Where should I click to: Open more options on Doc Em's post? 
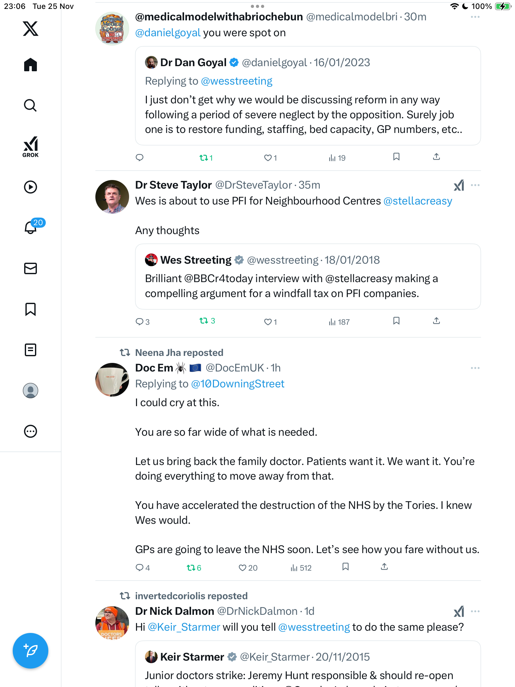coord(475,368)
